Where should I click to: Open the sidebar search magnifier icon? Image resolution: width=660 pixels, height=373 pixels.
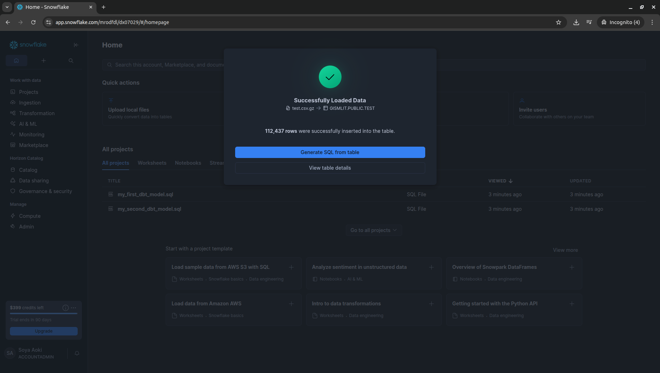coord(71,61)
